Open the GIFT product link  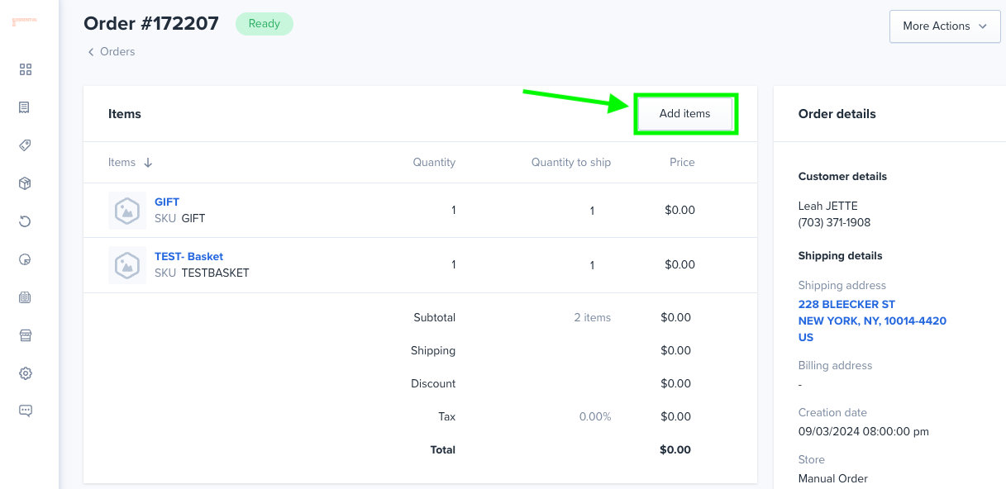tap(167, 202)
